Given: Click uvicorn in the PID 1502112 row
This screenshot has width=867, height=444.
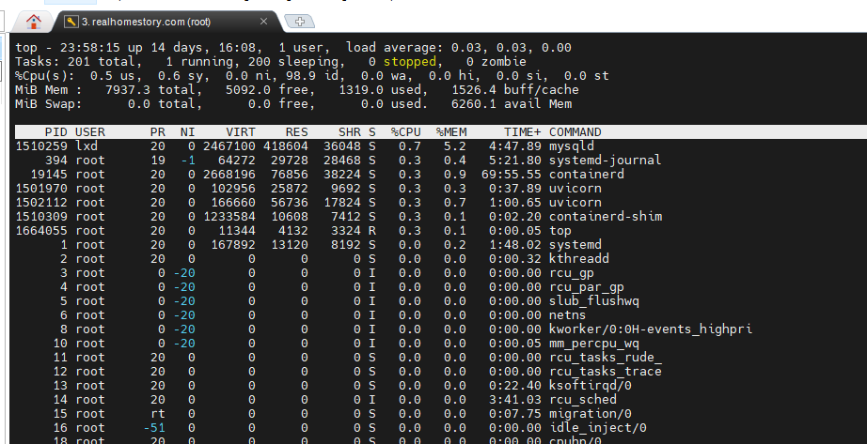Looking at the screenshot, I should point(575,203).
